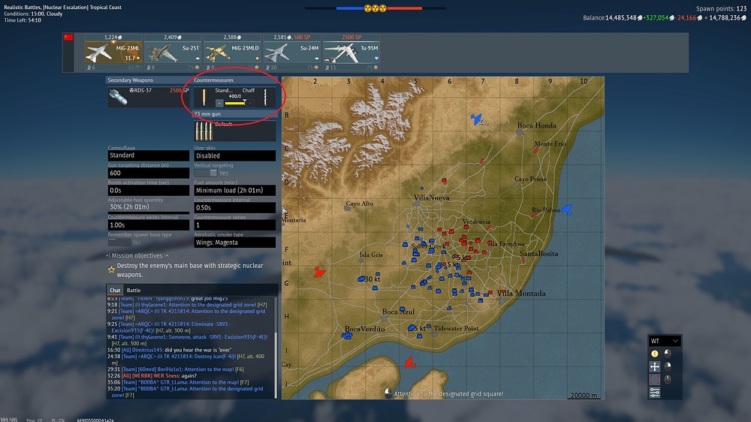
Task: Open the Aerobatic smoke type dropdown
Action: (234, 243)
